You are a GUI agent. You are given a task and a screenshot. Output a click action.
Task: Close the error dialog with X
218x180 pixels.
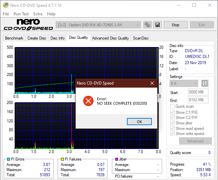[152, 83]
